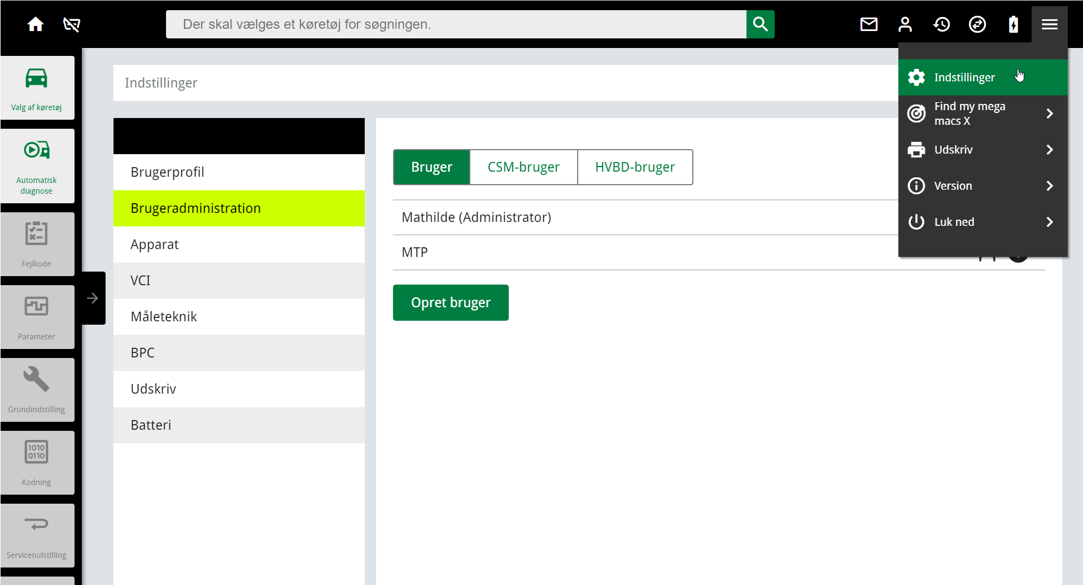The height and width of the screenshot is (585, 1083).
Task: Open Version entry in dropdown menu
Action: [983, 186]
